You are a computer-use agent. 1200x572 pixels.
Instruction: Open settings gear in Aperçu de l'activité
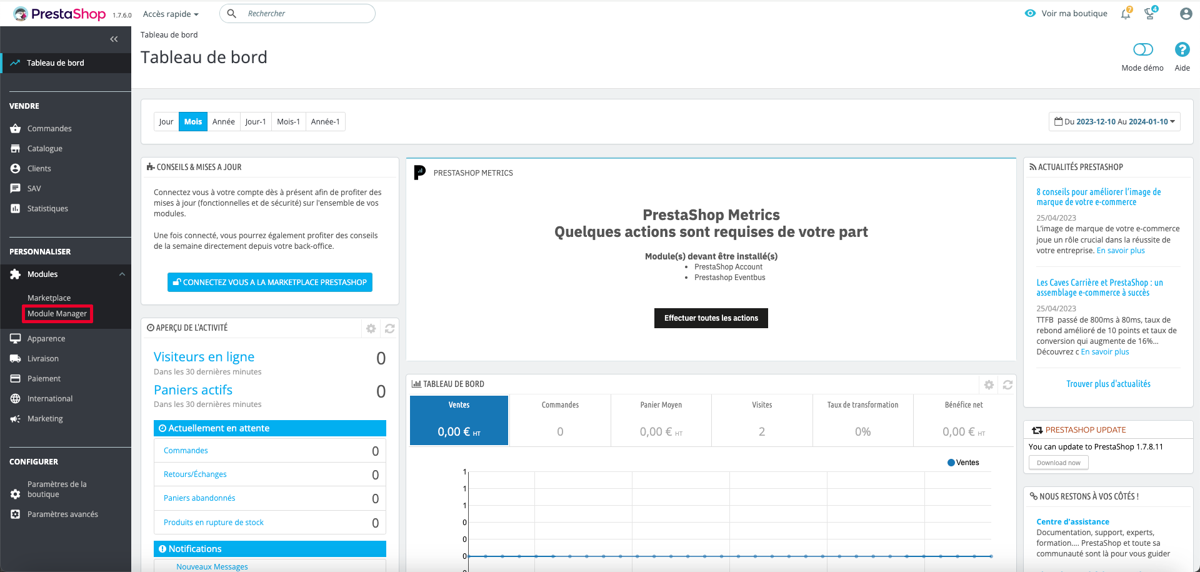click(x=371, y=328)
